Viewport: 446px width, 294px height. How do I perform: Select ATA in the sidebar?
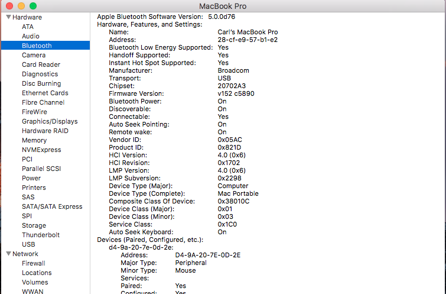click(28, 27)
